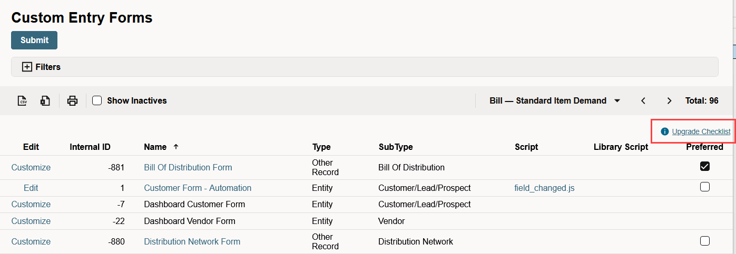Select the Dashboard Customer Form name text

tap(194, 204)
